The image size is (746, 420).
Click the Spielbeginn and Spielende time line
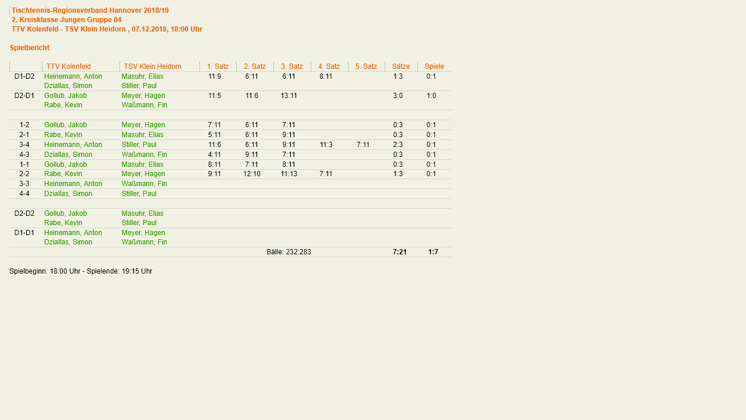click(81, 271)
